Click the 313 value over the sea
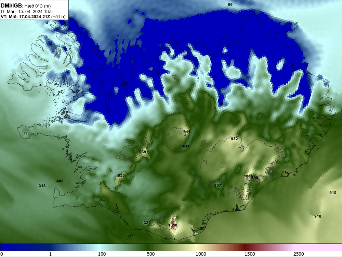This screenshot has width=342, height=257. [42, 186]
